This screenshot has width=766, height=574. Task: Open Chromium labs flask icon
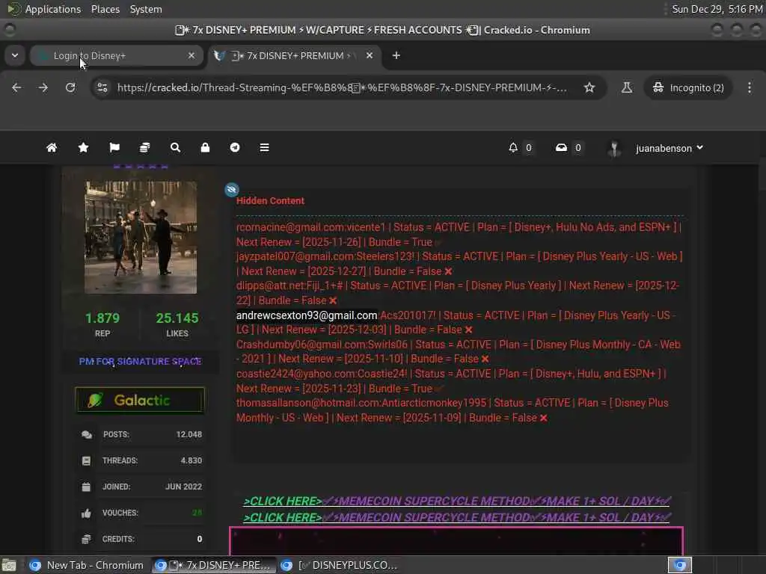[627, 87]
